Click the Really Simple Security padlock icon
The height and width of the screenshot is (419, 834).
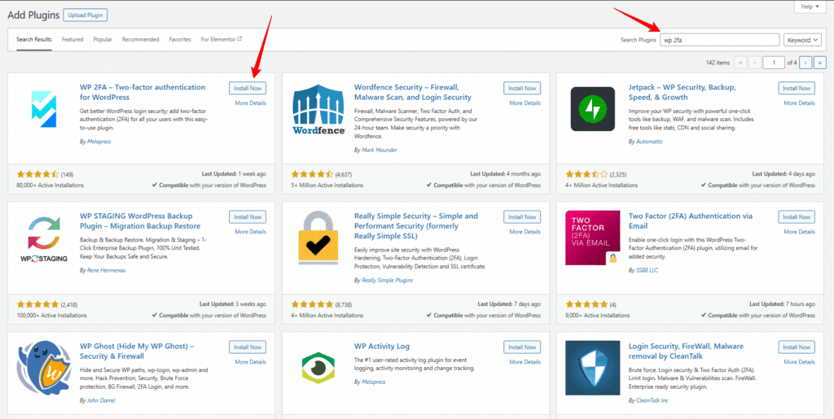click(318, 238)
